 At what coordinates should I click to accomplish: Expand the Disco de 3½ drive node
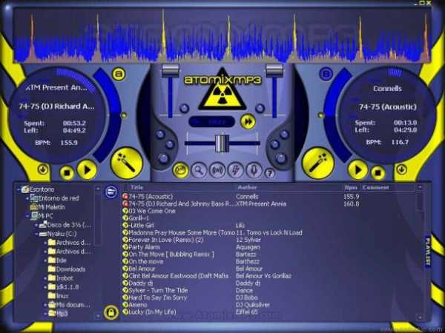click(x=36, y=225)
